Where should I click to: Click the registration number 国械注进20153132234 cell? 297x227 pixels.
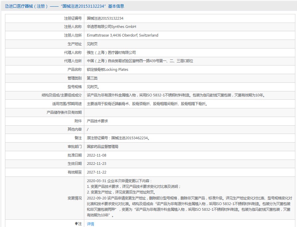click(x=105, y=18)
